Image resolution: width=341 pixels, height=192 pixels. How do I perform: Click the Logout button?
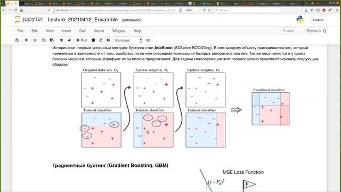click(x=318, y=20)
